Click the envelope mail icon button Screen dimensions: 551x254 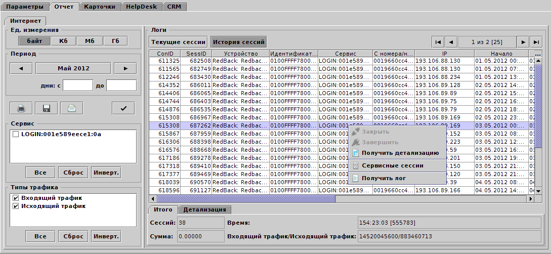point(71,108)
